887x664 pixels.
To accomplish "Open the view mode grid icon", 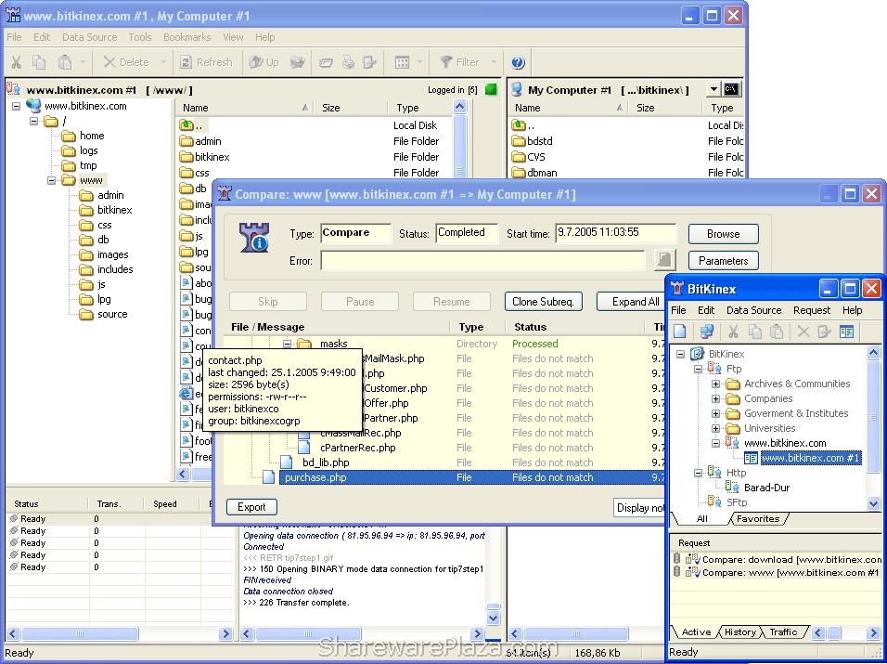I will tap(402, 62).
